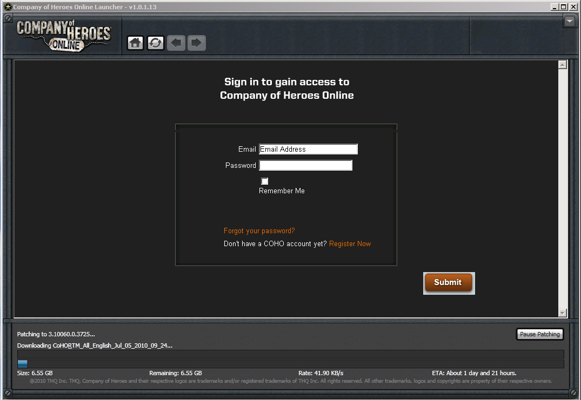Viewport: 581px width, 400px height.
Task: Close the launcher window
Action: [573, 6]
